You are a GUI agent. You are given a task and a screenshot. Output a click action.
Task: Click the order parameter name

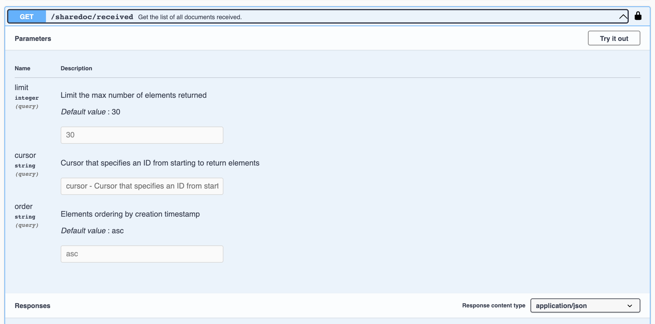pos(24,206)
